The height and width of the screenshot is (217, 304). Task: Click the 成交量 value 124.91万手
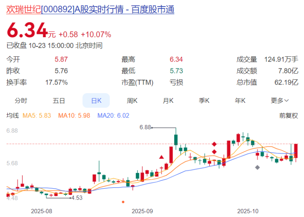coord(281,59)
